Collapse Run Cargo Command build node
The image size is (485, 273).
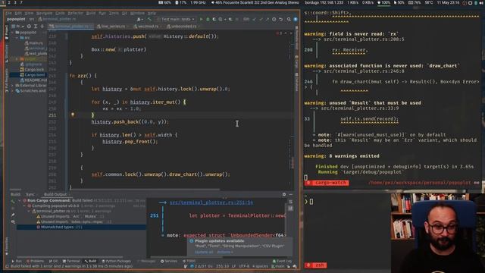pyautogui.click(x=20, y=200)
